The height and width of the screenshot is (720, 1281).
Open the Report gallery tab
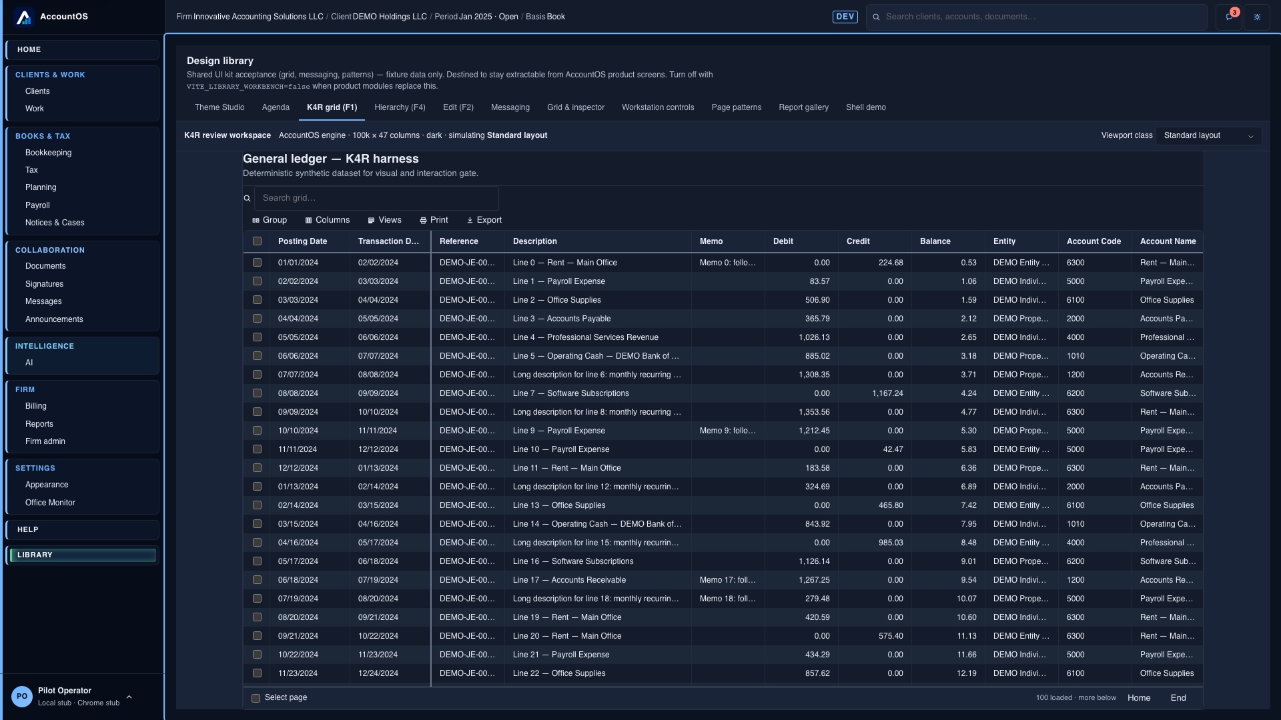tap(803, 107)
